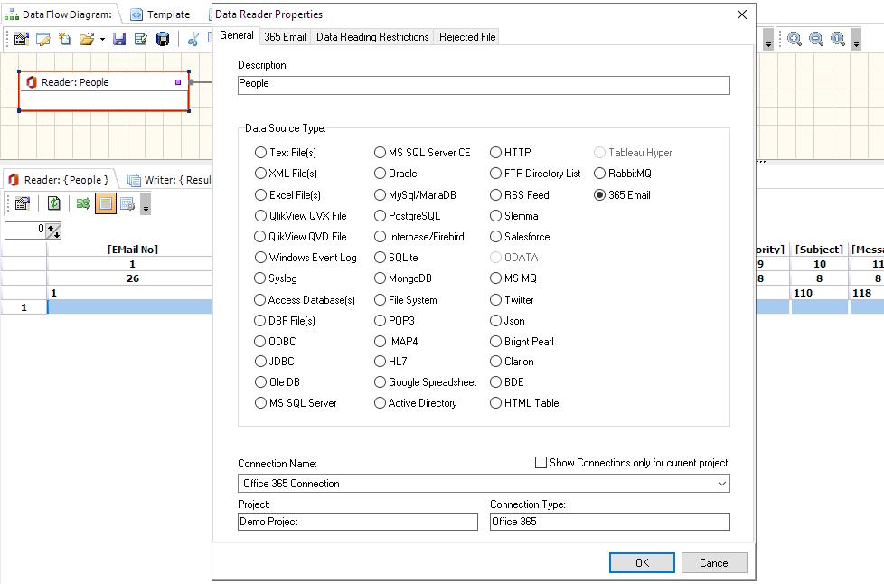Click the record number stepper arrows

[x=53, y=231]
